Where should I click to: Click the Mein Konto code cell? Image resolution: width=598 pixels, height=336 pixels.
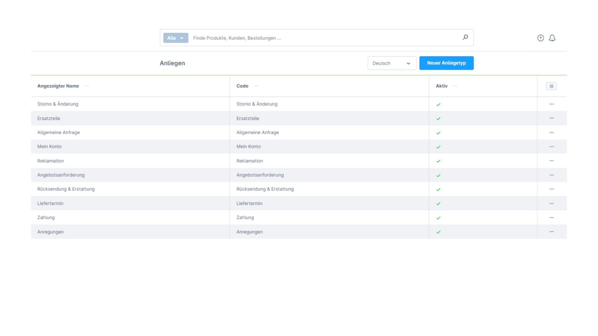[329, 147]
